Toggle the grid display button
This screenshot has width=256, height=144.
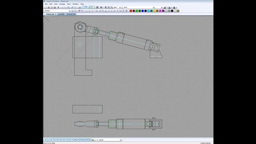[x=84, y=7]
